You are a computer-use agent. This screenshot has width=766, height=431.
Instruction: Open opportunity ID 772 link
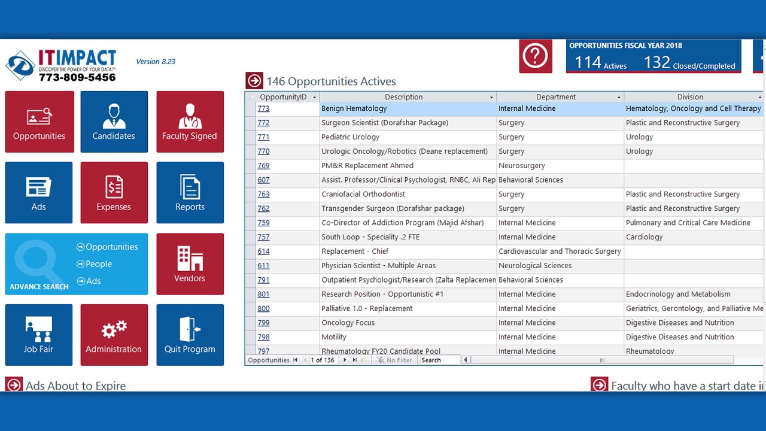[263, 123]
